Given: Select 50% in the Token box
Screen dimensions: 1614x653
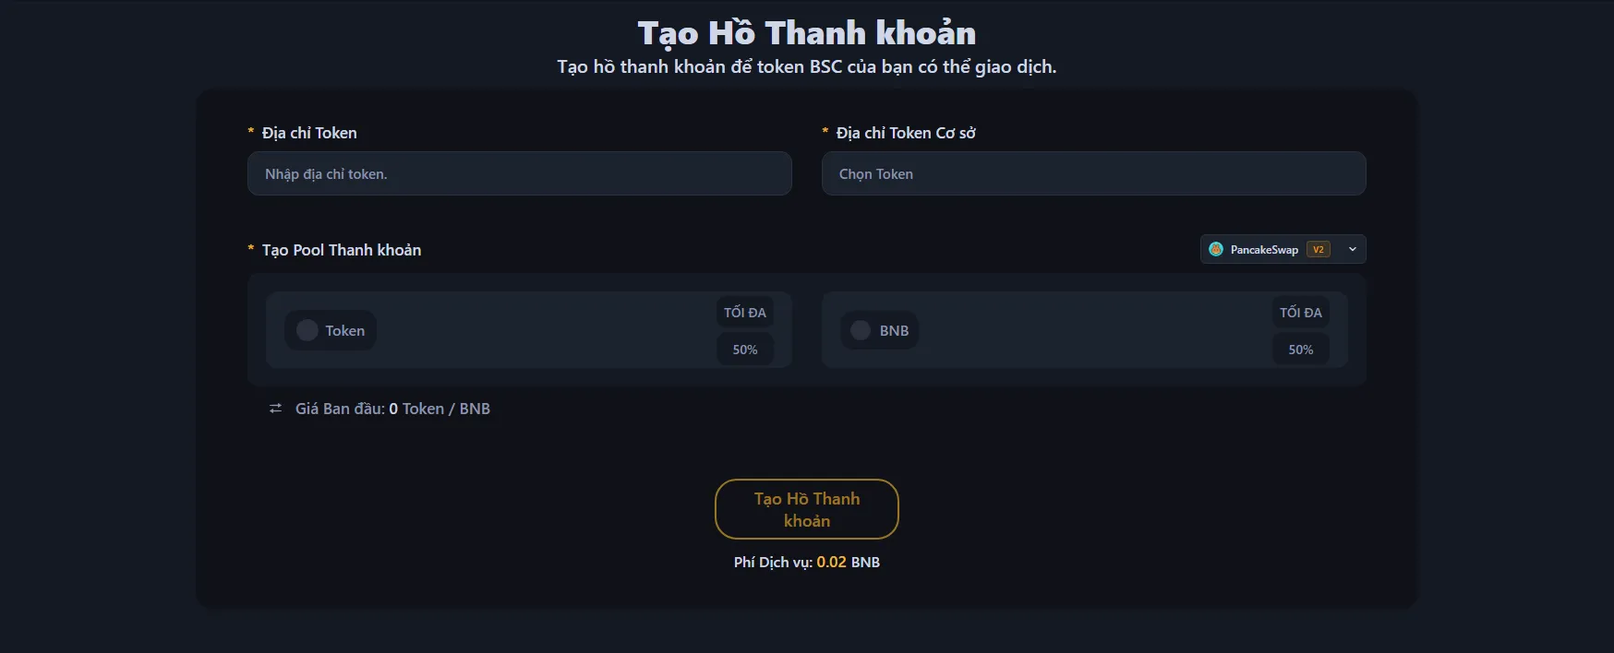Looking at the screenshot, I should (745, 350).
